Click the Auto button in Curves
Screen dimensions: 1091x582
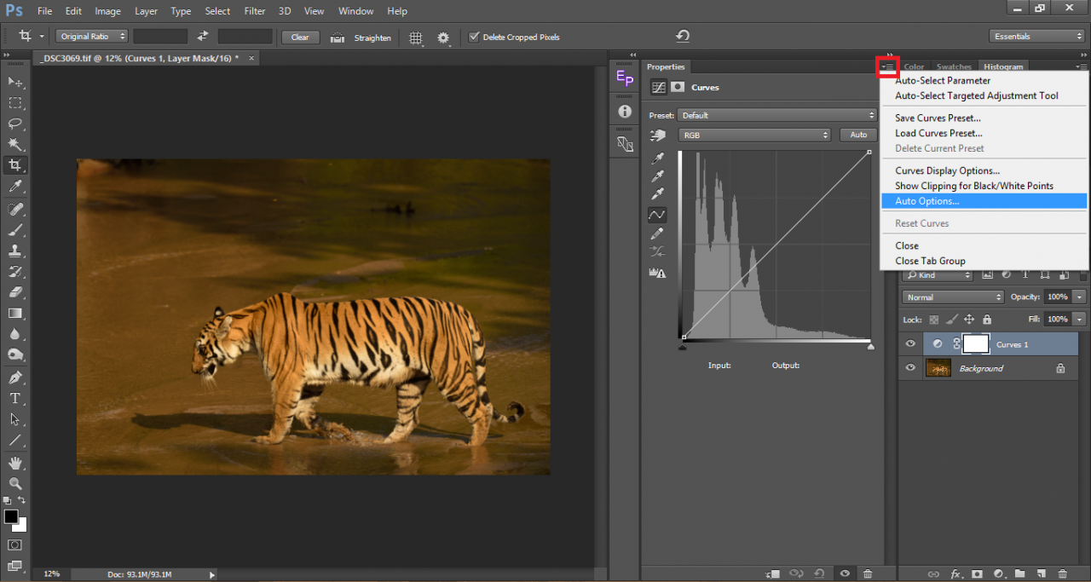[858, 135]
